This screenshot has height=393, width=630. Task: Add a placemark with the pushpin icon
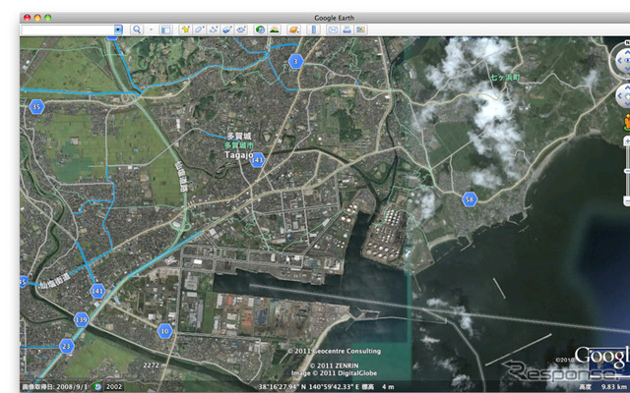click(x=185, y=29)
